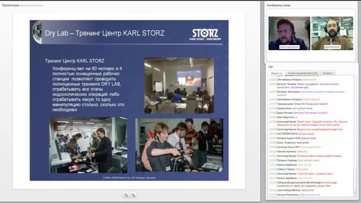The width and height of the screenshot is (361, 203).
Task: Click the Конференц-связь panel header
Action: (279, 5)
